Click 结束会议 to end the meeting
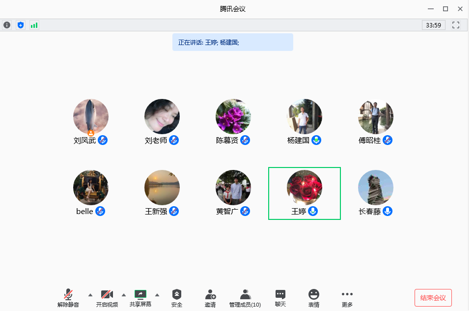 tap(433, 297)
